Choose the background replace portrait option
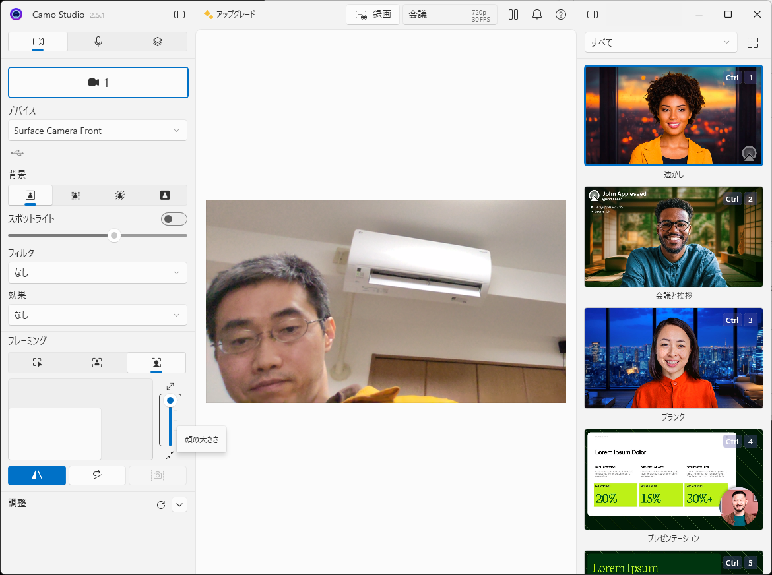The width and height of the screenshot is (772, 575). click(x=165, y=195)
